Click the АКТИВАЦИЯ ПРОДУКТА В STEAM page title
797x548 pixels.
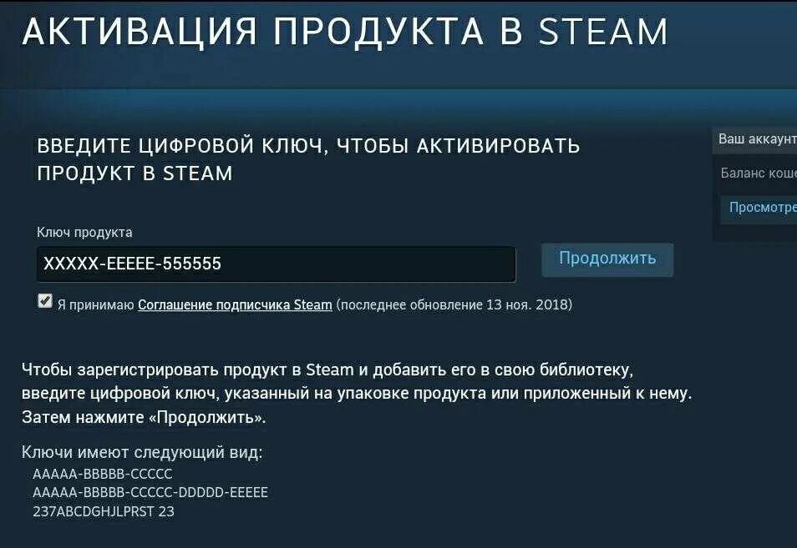click(x=345, y=32)
